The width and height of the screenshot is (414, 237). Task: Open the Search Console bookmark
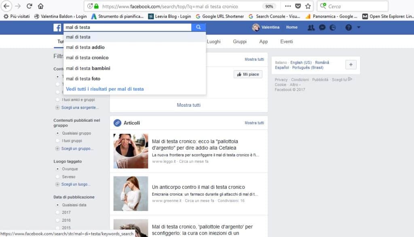pyautogui.click(x=275, y=17)
